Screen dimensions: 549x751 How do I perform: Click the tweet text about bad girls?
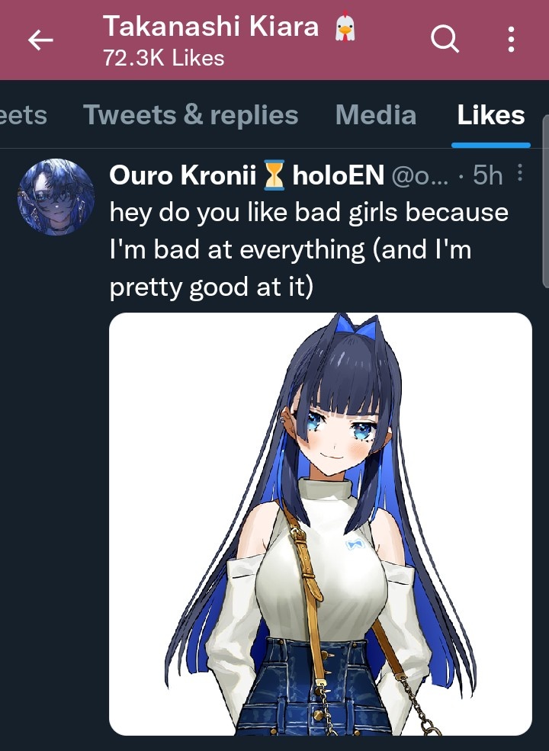(309, 249)
